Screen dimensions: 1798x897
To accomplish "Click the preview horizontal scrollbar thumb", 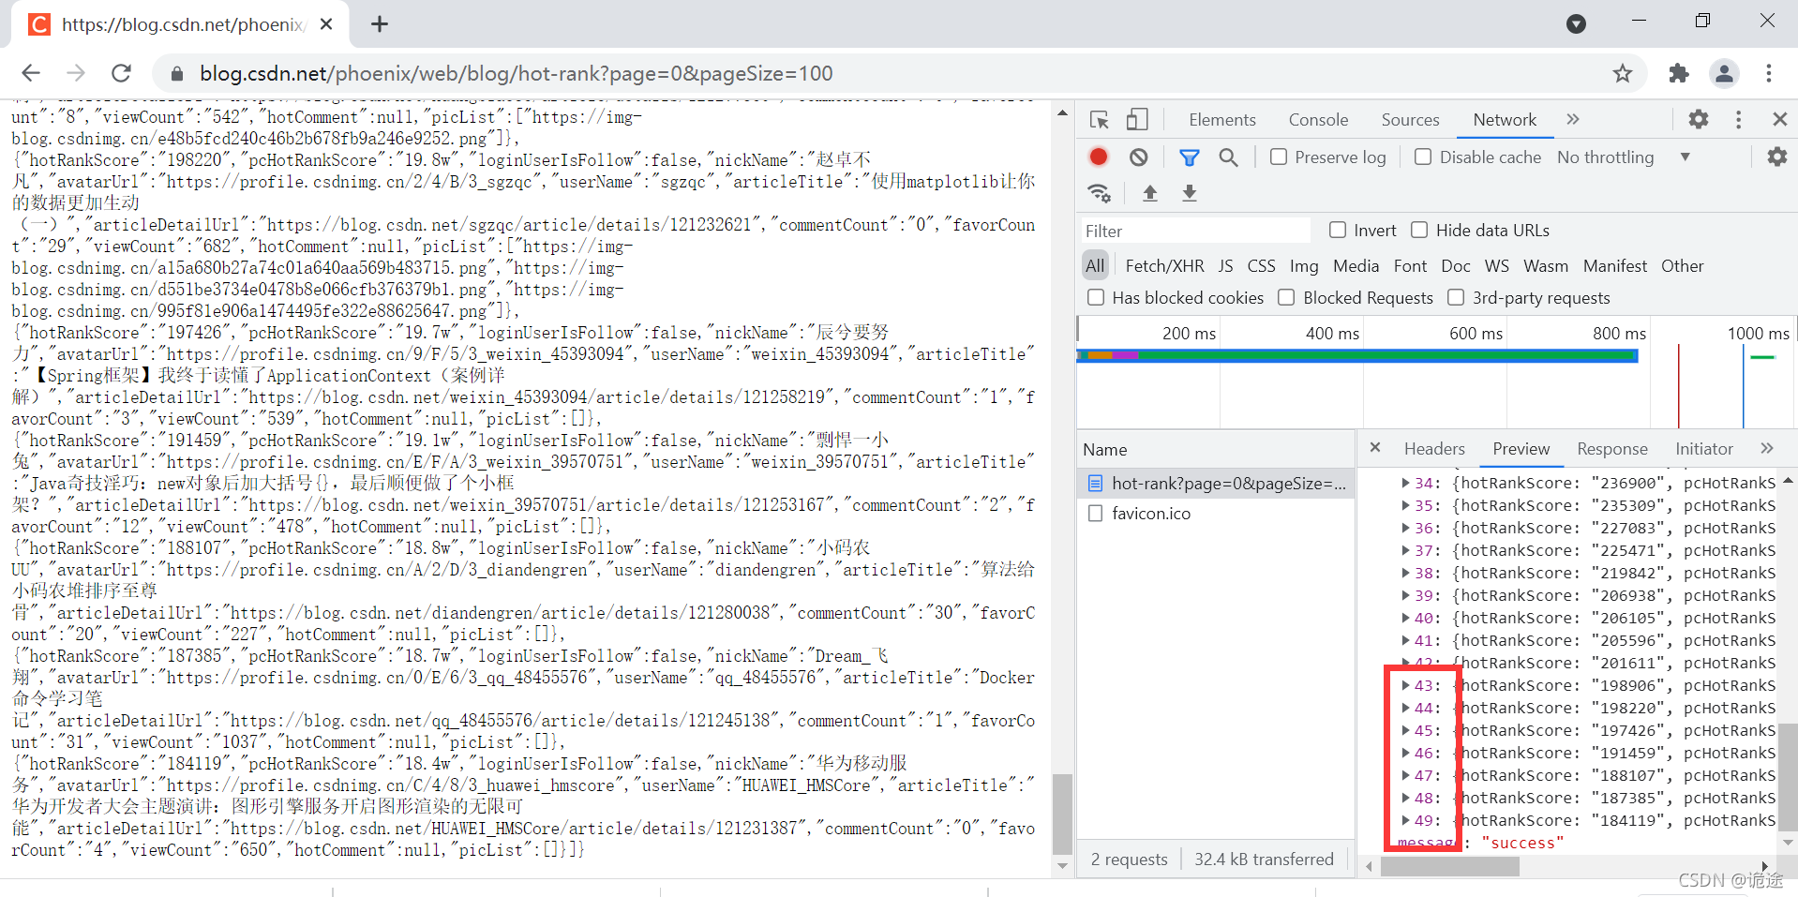I will [1449, 867].
